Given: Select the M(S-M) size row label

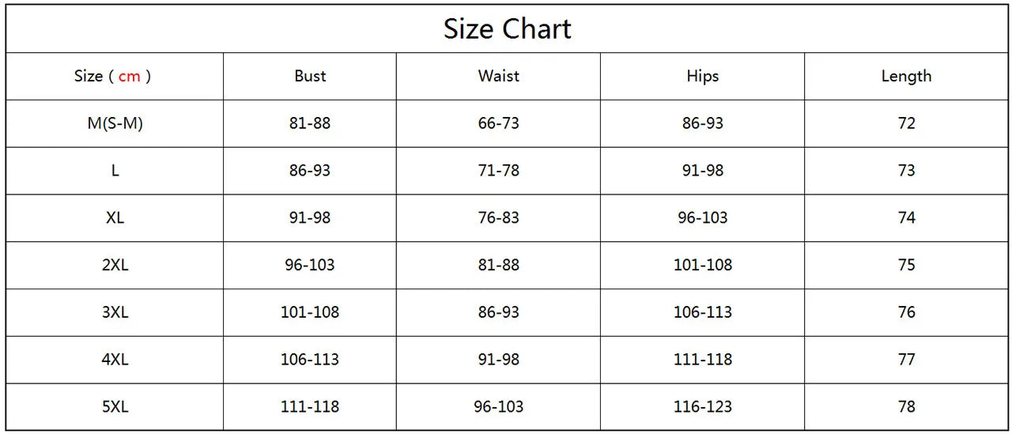Looking at the screenshot, I should click(115, 123).
